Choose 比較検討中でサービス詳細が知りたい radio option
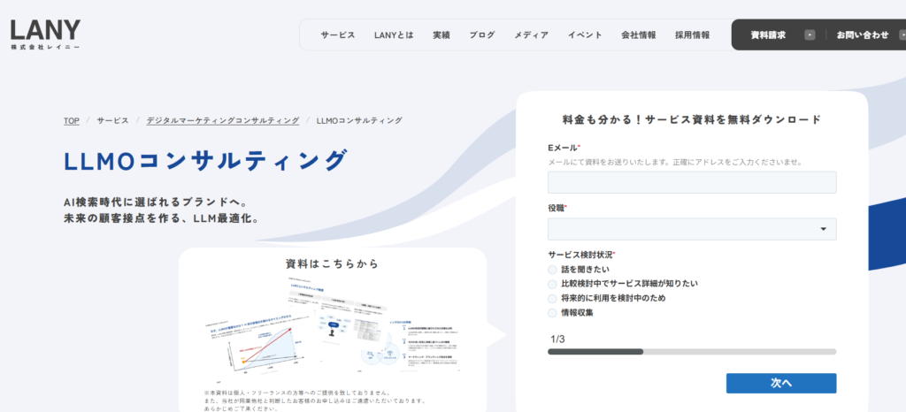 [553, 284]
